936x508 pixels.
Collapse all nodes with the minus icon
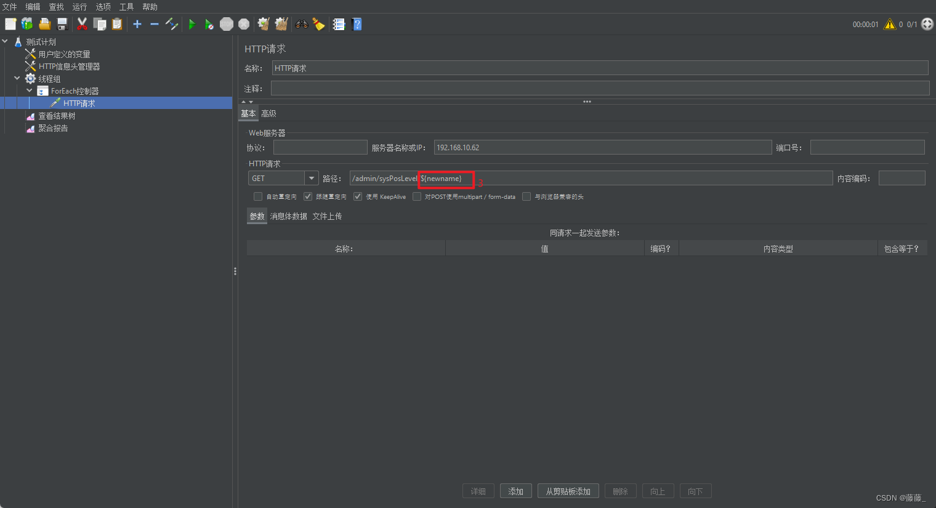click(155, 24)
